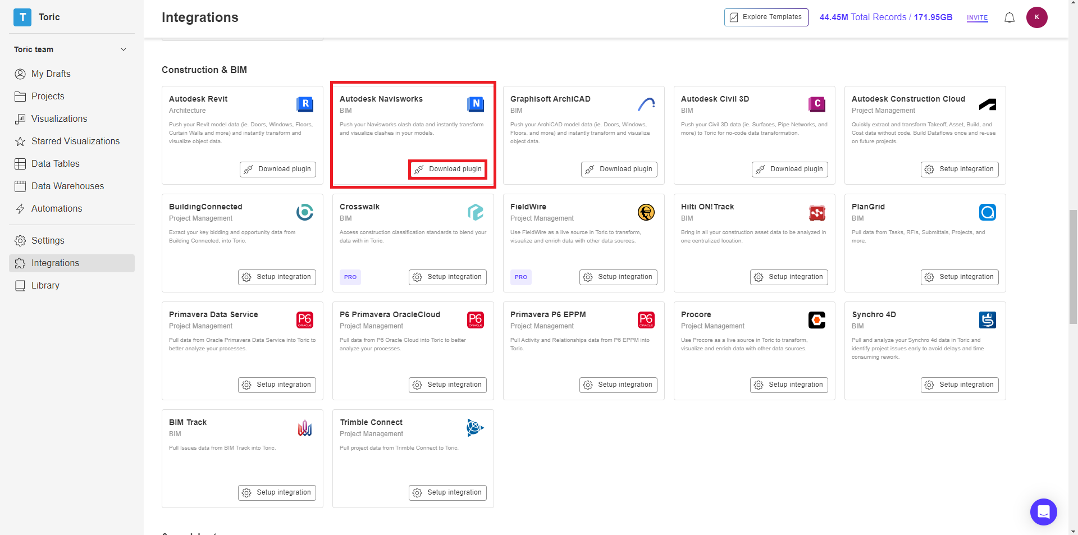Viewport: 1078px width, 535px height.
Task: Setup integration for Autodesk Construction Cloud
Action: point(960,169)
